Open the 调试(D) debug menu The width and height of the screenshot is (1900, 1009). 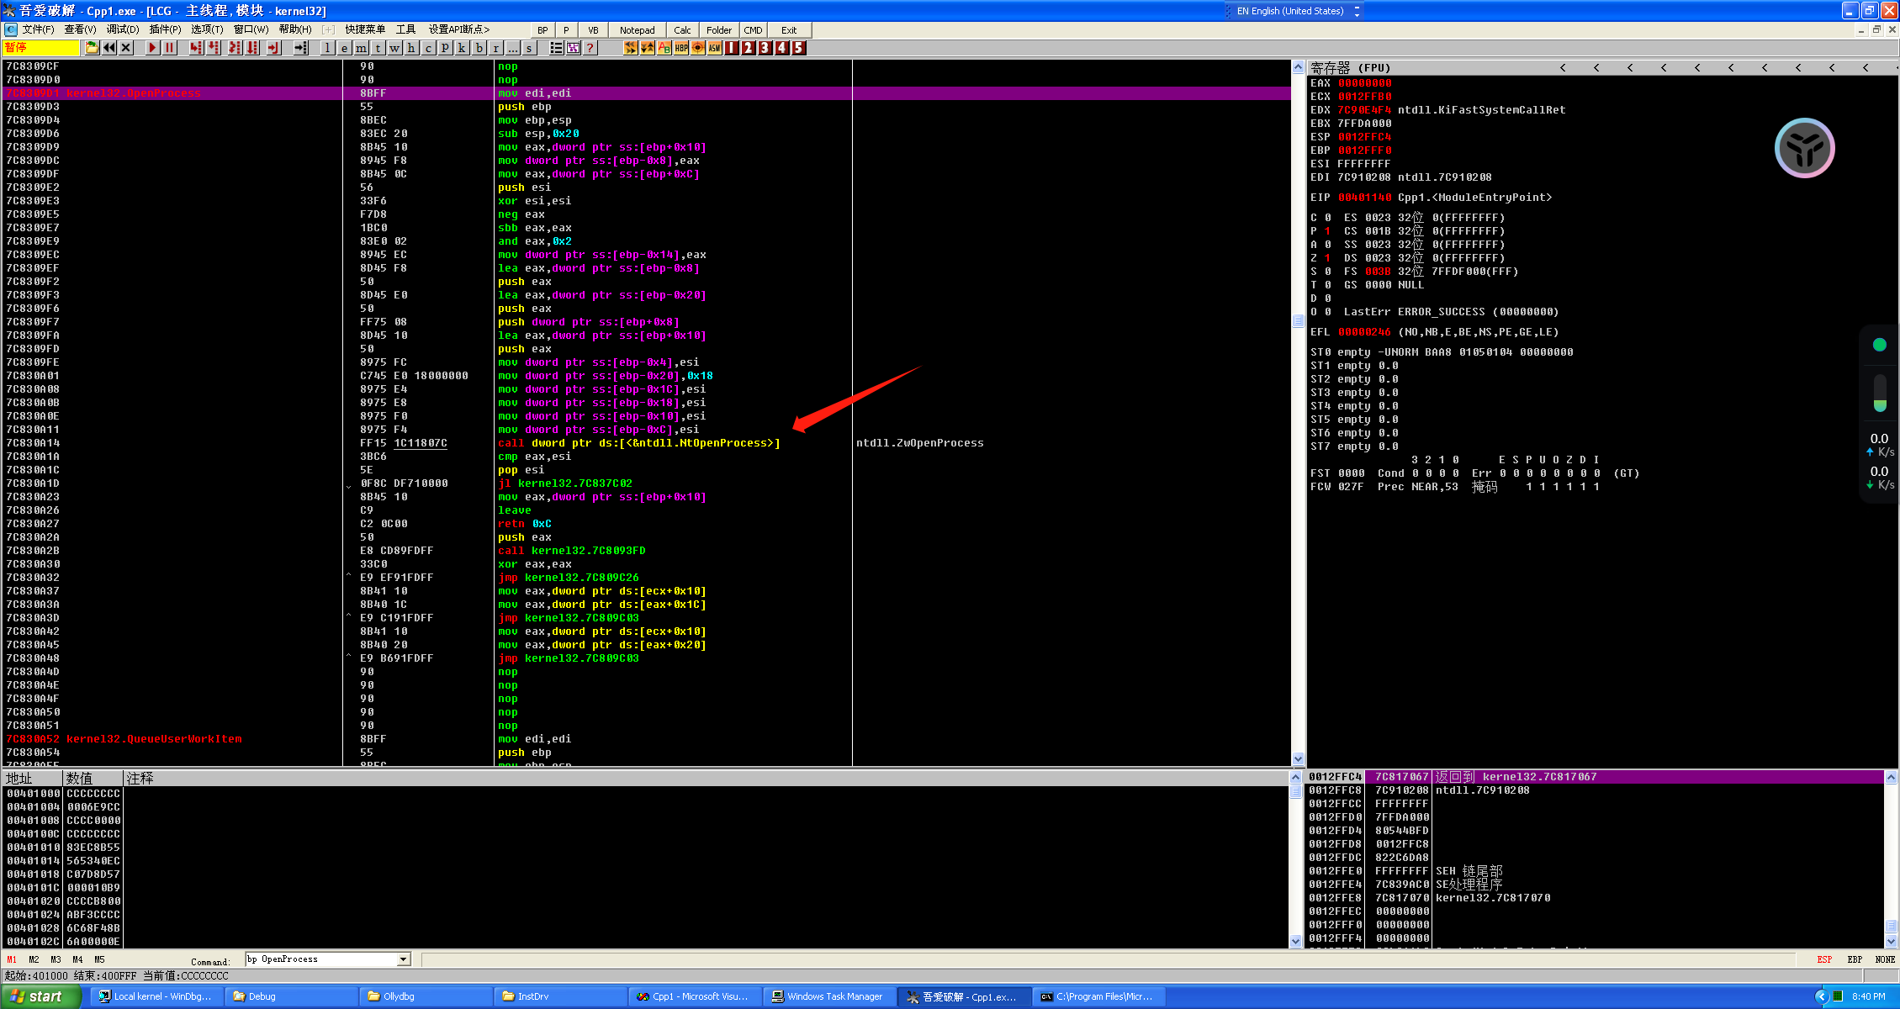[123, 29]
